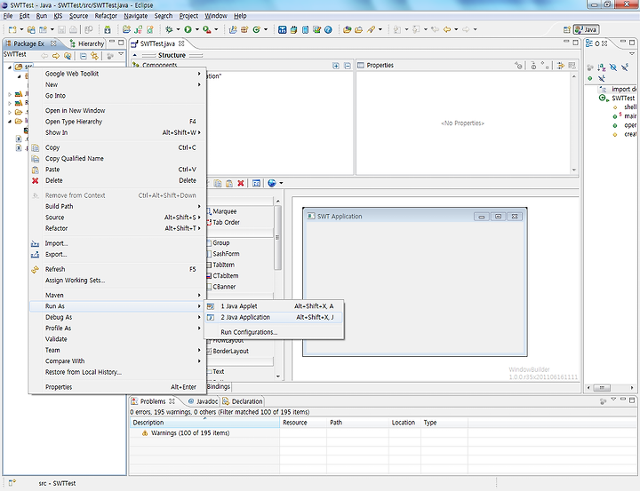This screenshot has height=491, width=640.
Task: Click the Resource column header in Problems
Action: (303, 423)
